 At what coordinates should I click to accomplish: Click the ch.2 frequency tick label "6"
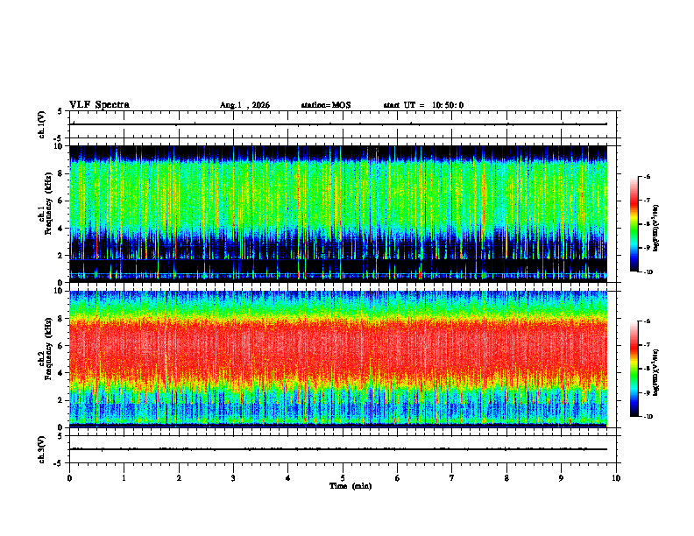(x=60, y=346)
